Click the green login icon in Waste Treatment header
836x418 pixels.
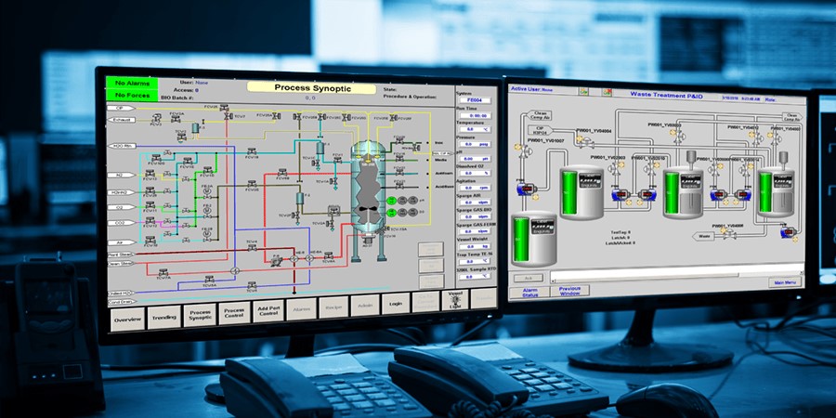click(x=584, y=91)
